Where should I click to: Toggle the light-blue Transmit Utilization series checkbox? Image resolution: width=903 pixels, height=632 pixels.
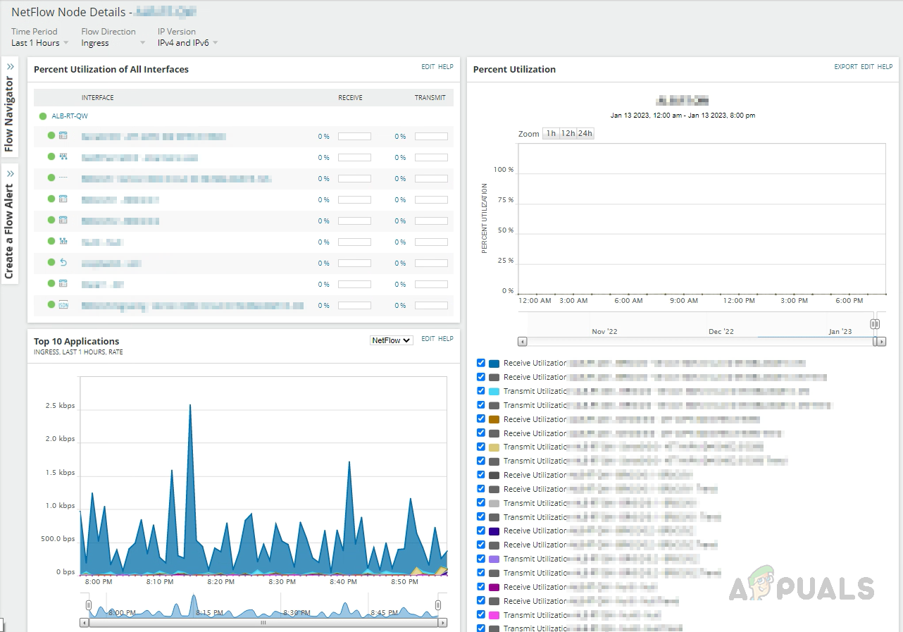tap(481, 391)
